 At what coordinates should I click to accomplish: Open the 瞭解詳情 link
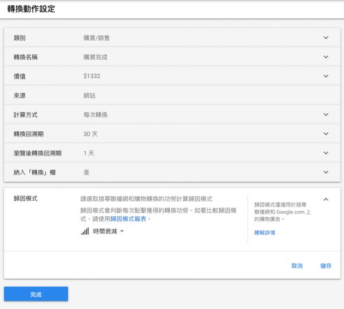tap(264, 232)
